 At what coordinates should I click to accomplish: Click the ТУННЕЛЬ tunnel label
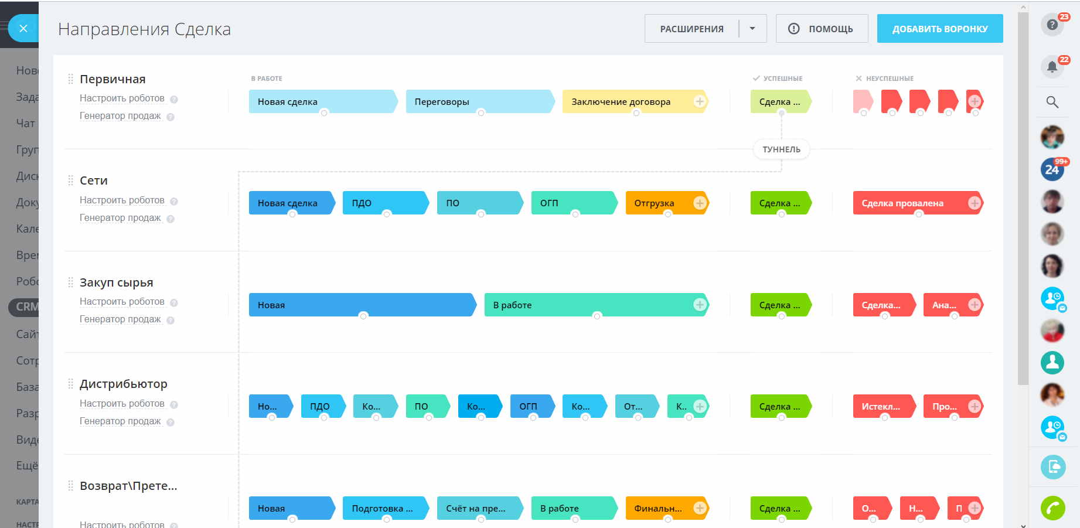(781, 149)
